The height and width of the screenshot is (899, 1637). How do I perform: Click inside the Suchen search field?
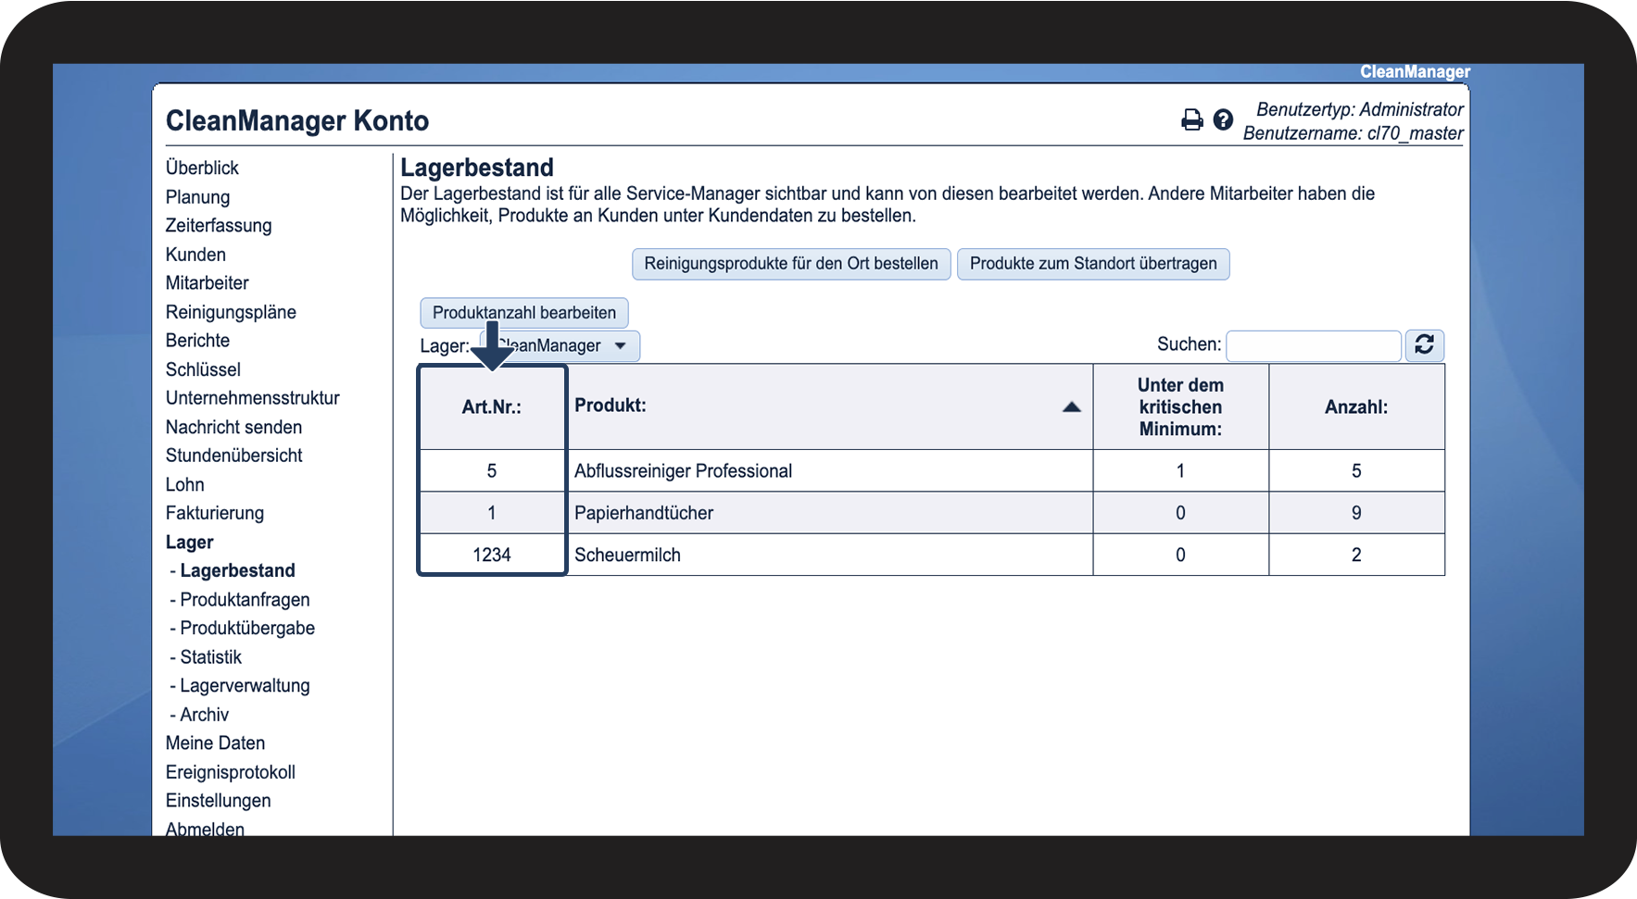coord(1312,346)
